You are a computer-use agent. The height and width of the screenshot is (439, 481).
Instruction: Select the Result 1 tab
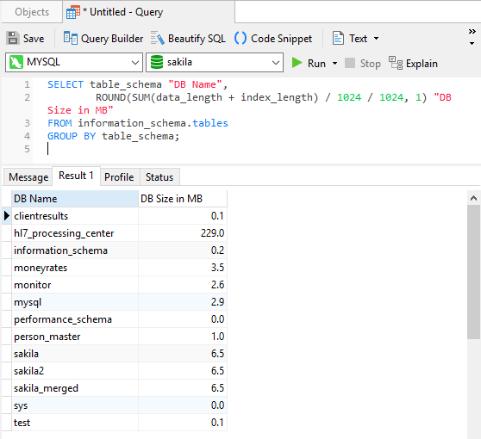pyautogui.click(x=76, y=176)
